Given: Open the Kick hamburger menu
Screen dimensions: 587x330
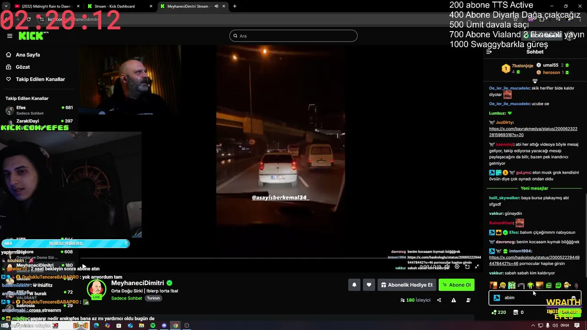Looking at the screenshot, I should point(10,36).
